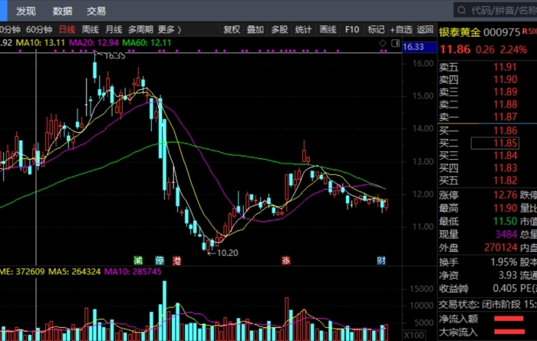Select 卖二 price 11.88

pos(505,104)
